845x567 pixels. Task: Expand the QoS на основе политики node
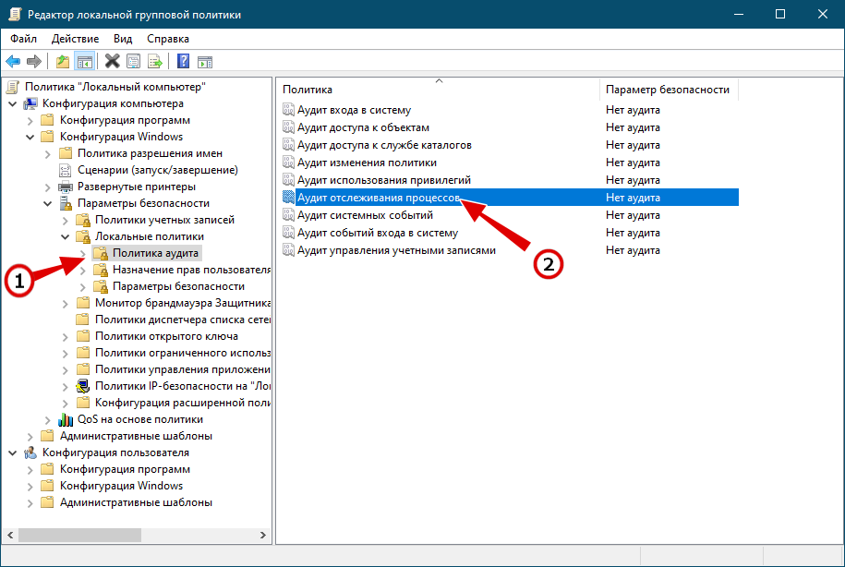click(x=47, y=420)
